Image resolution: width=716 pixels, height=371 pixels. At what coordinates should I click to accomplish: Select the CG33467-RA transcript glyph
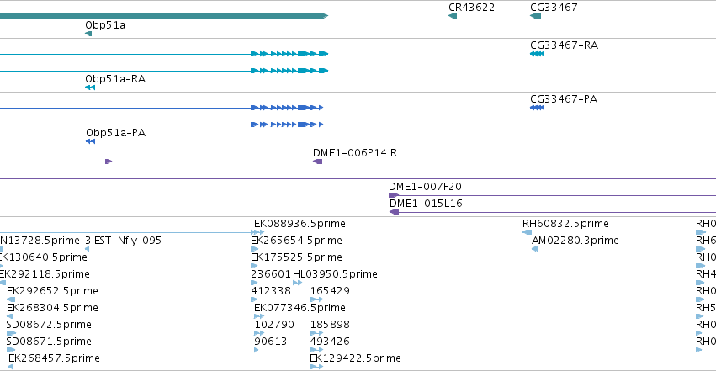pos(537,54)
